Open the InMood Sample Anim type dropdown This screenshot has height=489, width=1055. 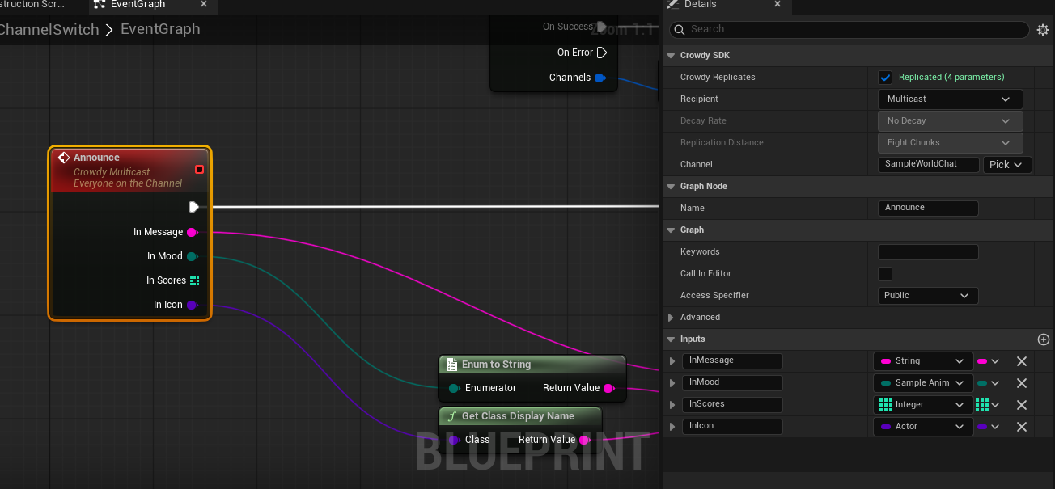pos(923,383)
